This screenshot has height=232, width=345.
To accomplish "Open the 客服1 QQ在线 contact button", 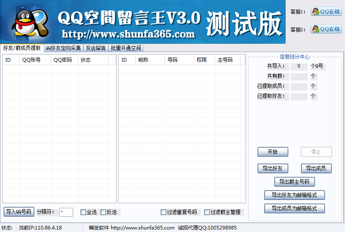I will 326,11.
